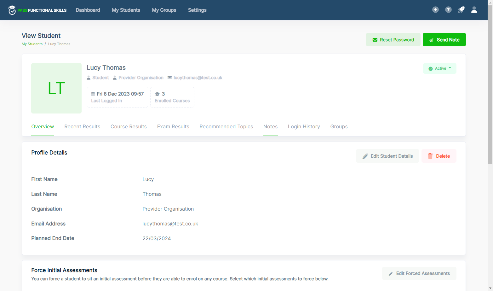Image resolution: width=493 pixels, height=291 pixels.
Task: Open the Dashboard menu
Action: tap(88, 10)
